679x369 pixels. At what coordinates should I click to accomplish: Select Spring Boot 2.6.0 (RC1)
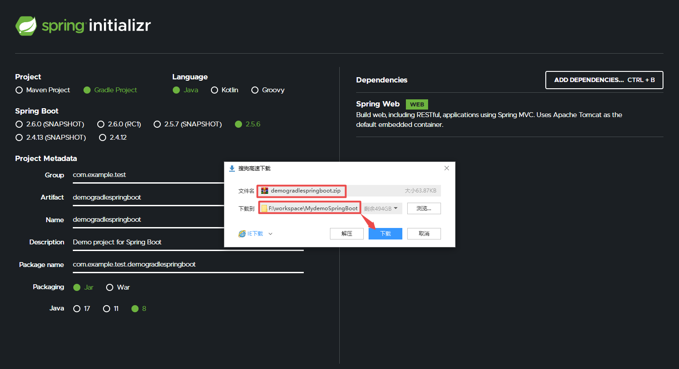pyautogui.click(x=101, y=124)
